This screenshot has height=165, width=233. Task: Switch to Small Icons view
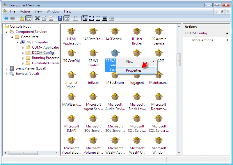(91, 18)
